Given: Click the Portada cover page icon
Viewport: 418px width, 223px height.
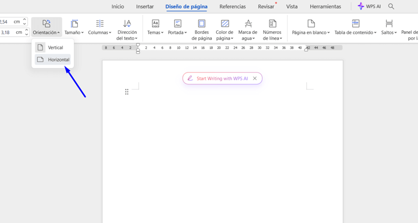Looking at the screenshot, I should click(x=177, y=24).
